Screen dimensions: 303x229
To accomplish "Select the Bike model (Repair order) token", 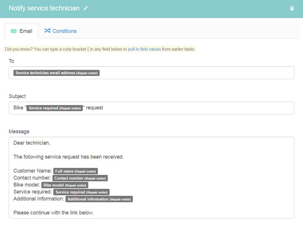I will pos(65,185).
